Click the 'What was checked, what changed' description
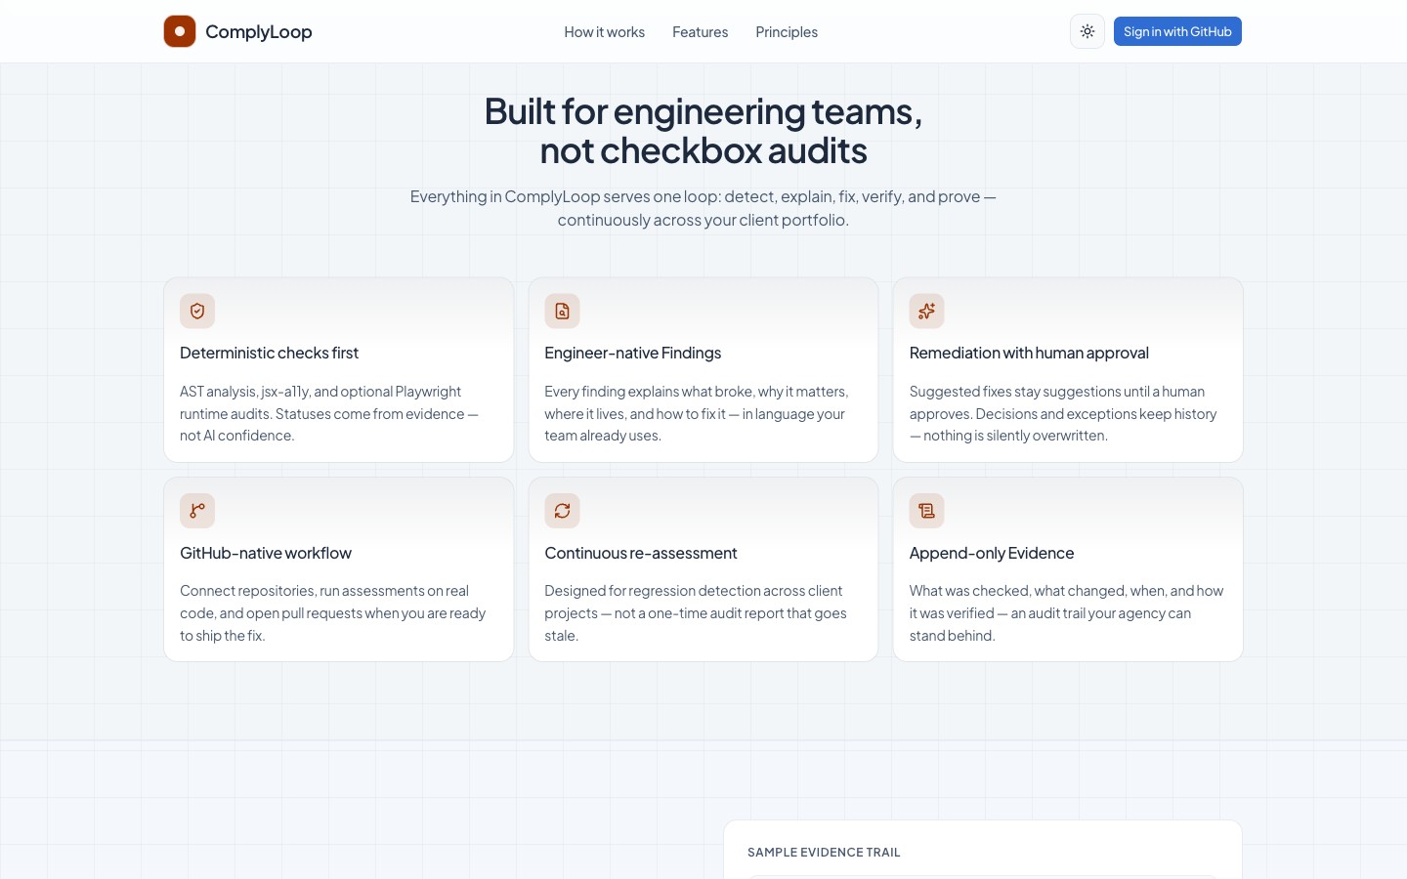 [1066, 613]
